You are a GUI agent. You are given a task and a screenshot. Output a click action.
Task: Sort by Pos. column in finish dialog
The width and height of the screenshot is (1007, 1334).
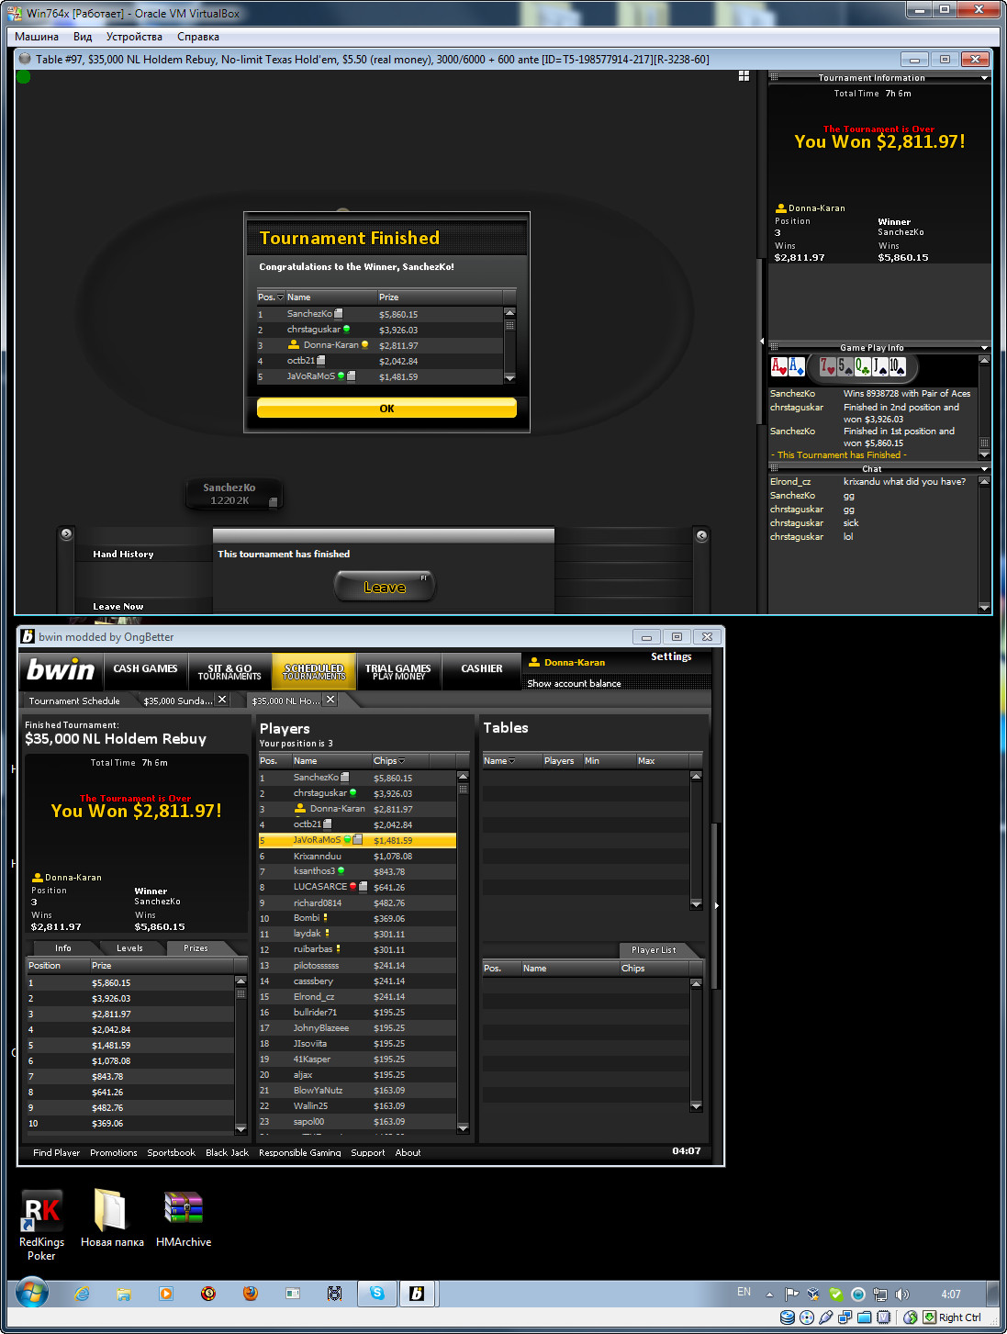pyautogui.click(x=271, y=297)
